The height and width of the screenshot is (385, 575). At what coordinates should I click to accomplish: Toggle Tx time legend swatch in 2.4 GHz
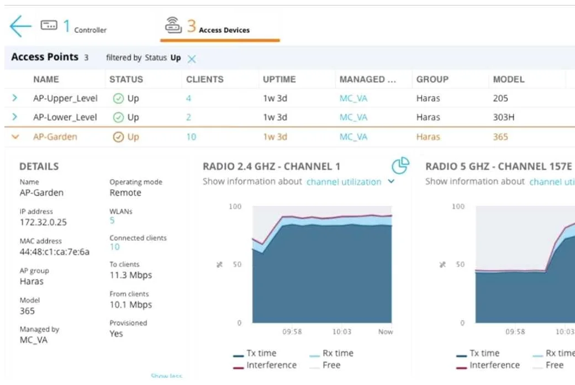pyautogui.click(x=239, y=355)
